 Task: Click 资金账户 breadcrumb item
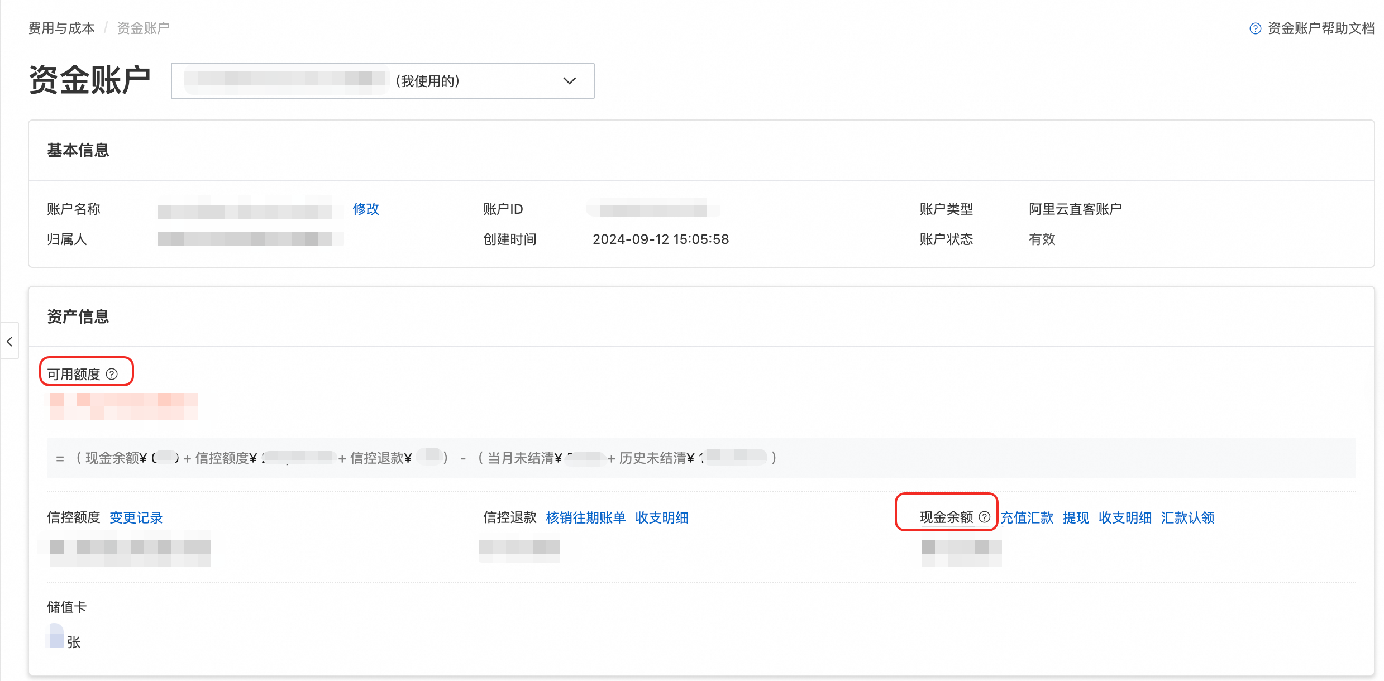click(x=143, y=28)
